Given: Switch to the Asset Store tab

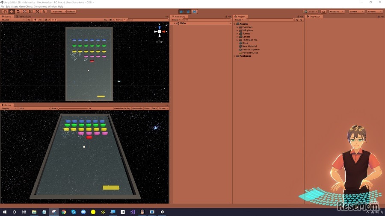Looking at the screenshot, I should click(24, 16).
